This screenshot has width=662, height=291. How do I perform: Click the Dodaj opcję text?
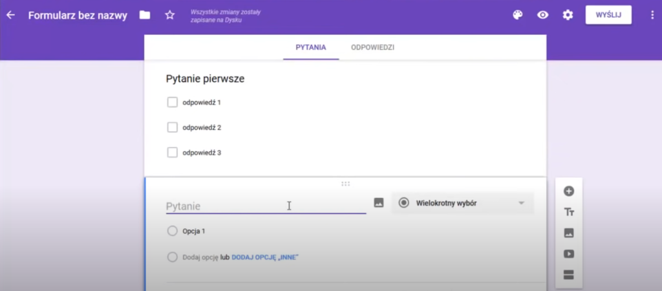200,257
